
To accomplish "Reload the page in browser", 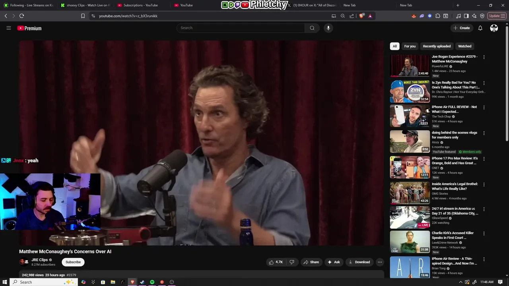I will pos(21,16).
